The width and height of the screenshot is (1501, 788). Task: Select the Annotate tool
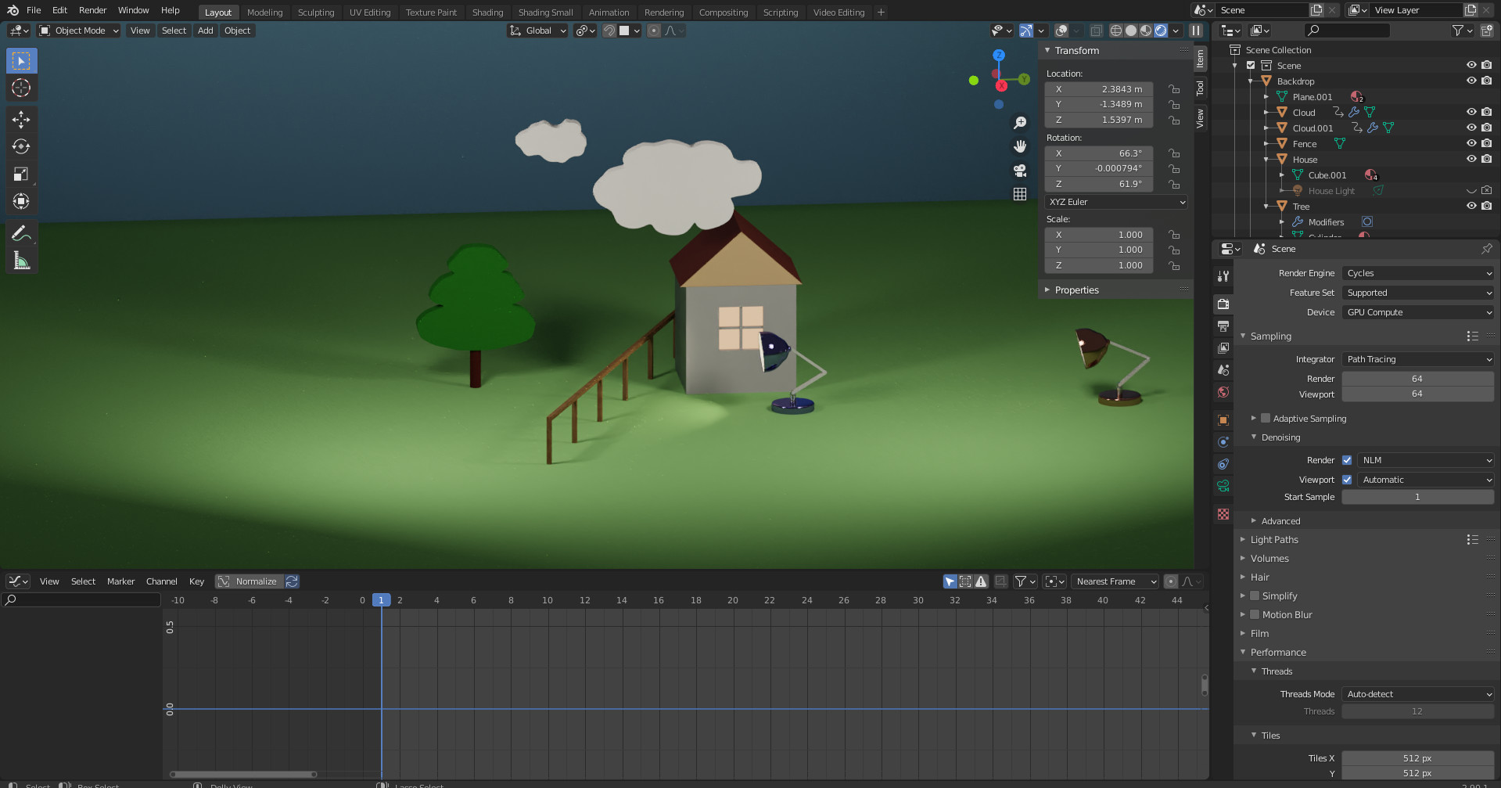(x=21, y=232)
